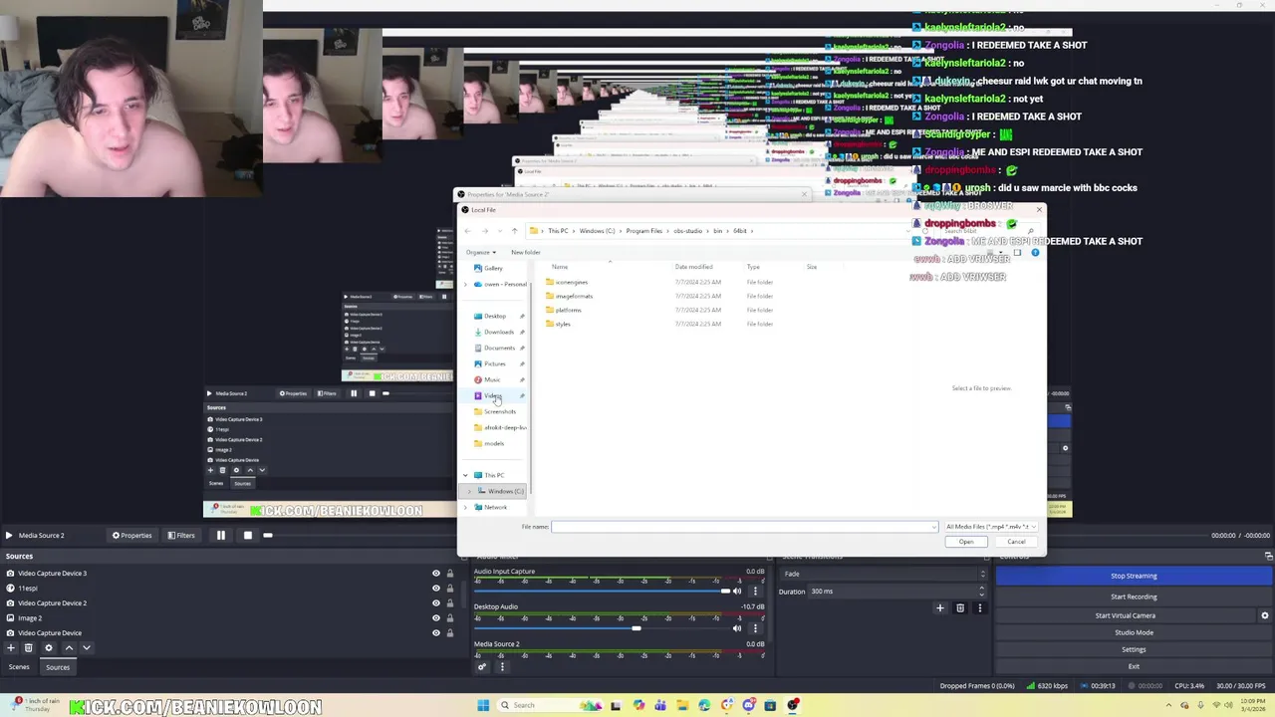
Task: Click Start Recording button
Action: coord(1134,597)
